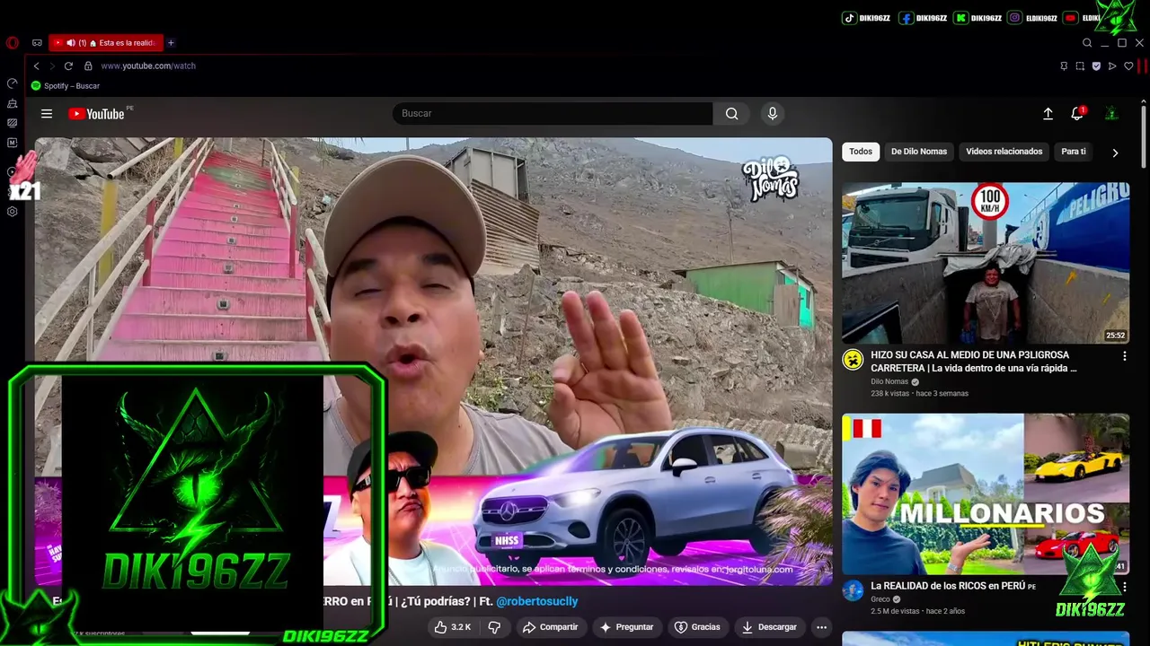Go to YouTube home via logo
Viewport: 1150px width, 646px height.
(96, 114)
